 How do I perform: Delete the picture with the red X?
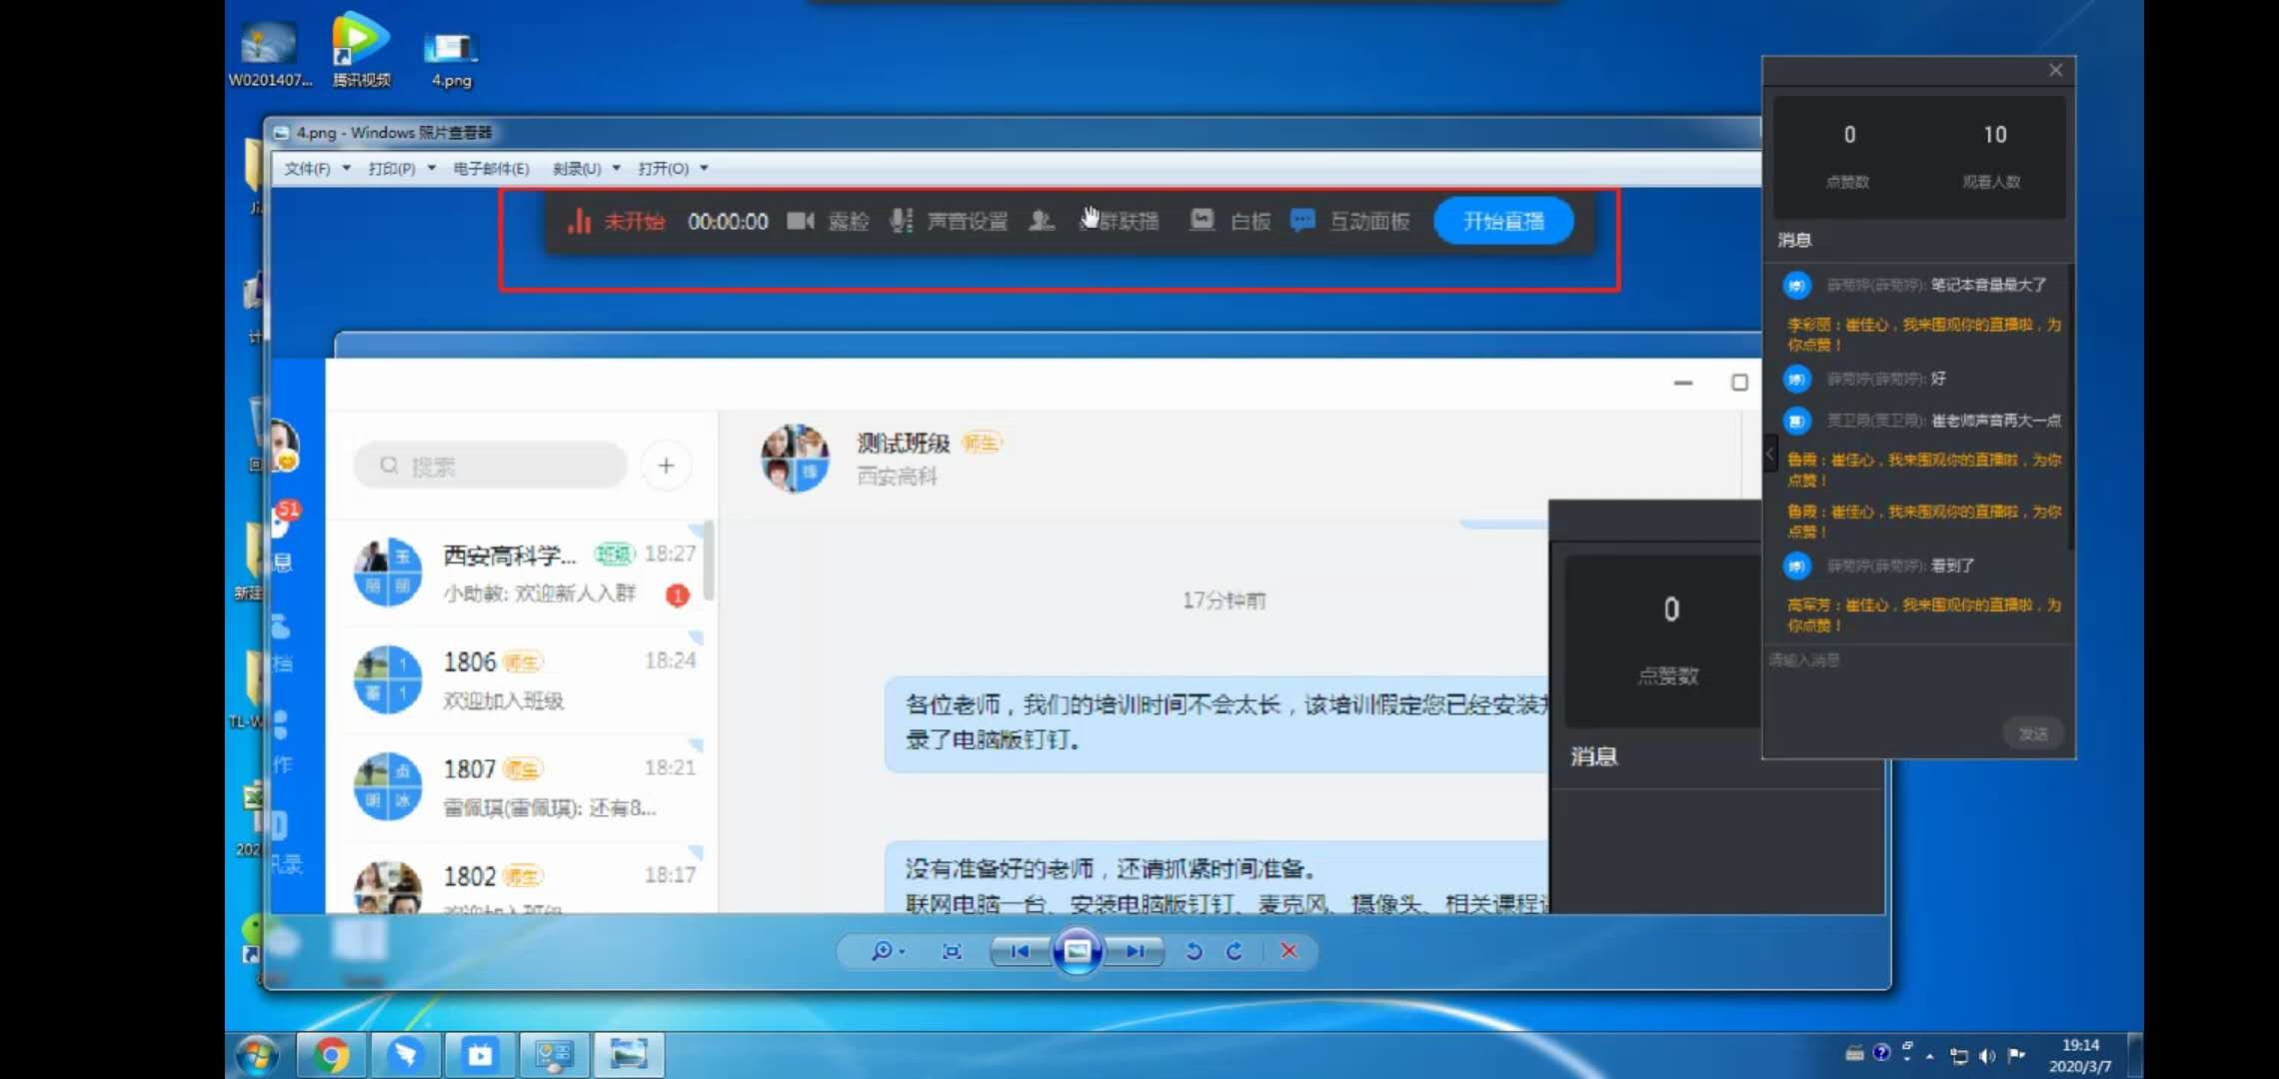coord(1289,951)
